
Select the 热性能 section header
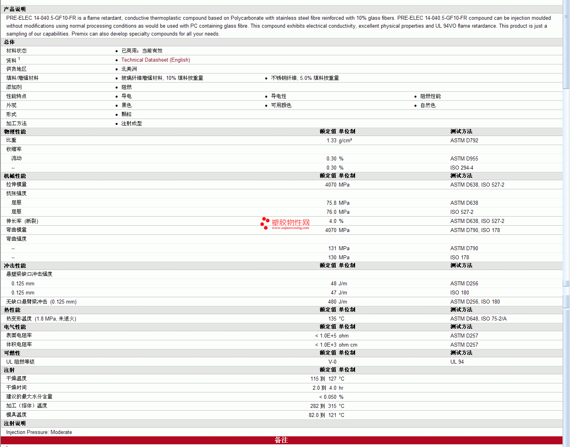coord(12,310)
